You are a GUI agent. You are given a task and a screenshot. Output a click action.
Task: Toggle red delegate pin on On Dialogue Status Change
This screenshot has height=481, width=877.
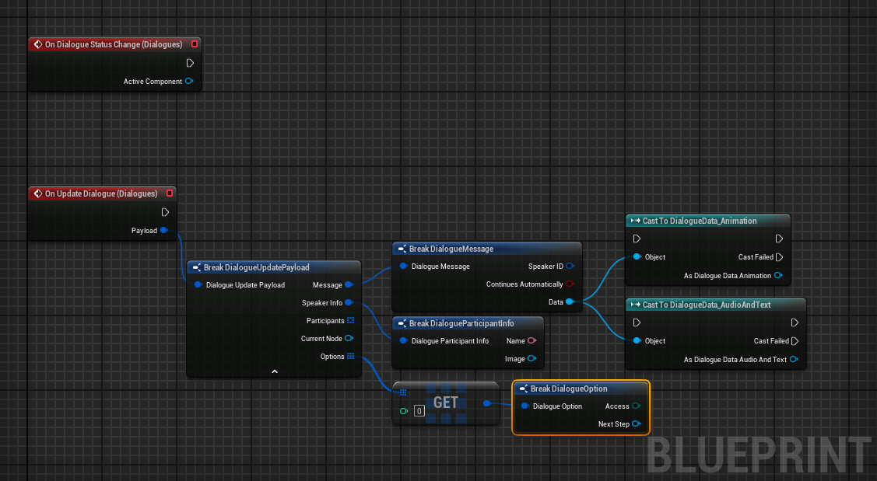(194, 44)
